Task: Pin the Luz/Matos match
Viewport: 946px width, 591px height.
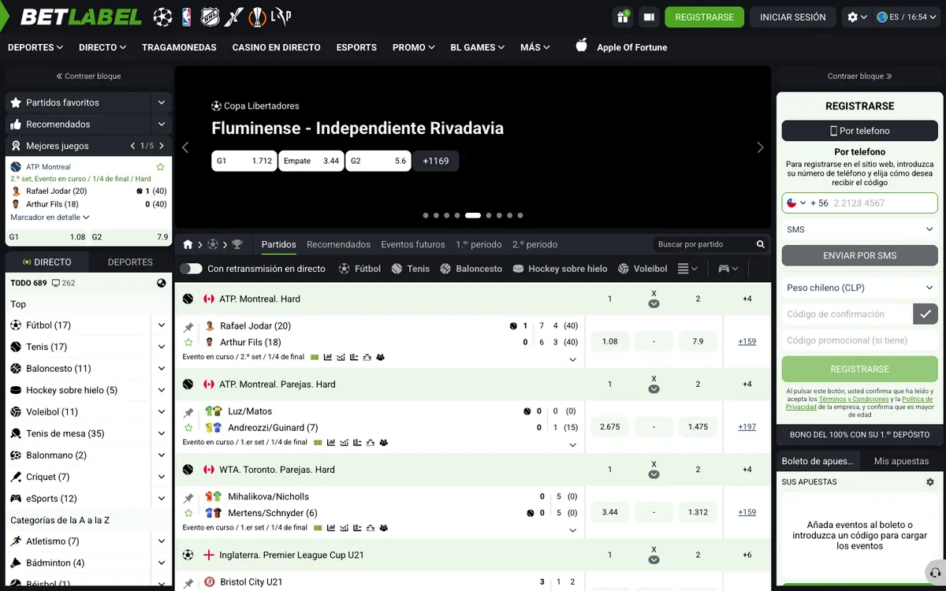Action: coord(188,412)
